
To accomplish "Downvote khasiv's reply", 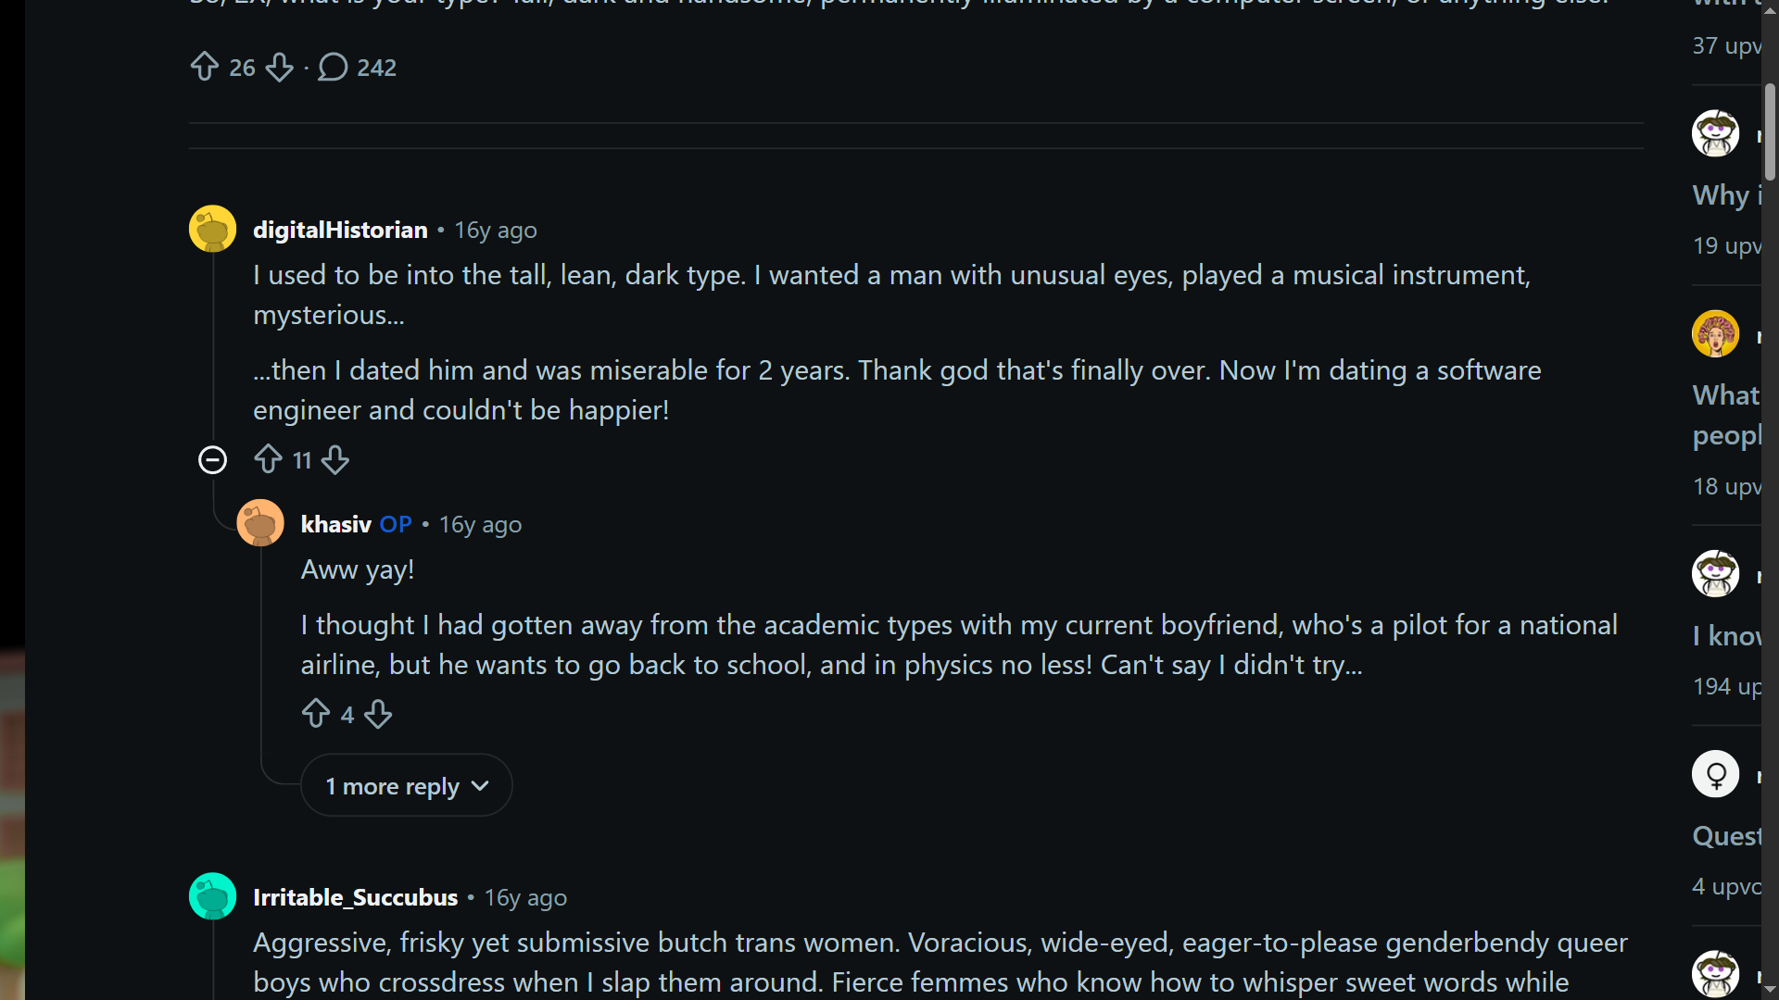I will pos(378,714).
